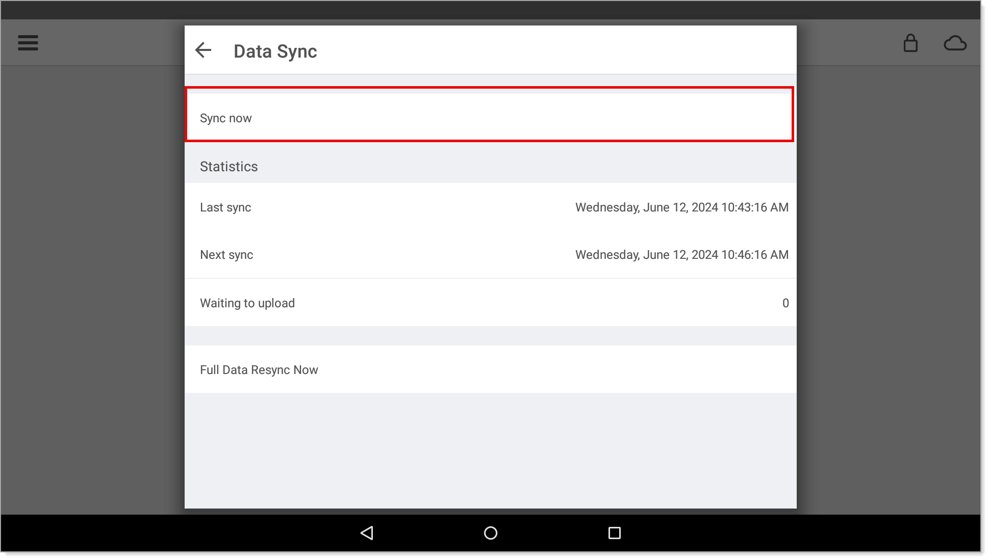Viewport: 989px width, 560px height.
Task: Click the lock icon in top right
Action: [910, 42]
